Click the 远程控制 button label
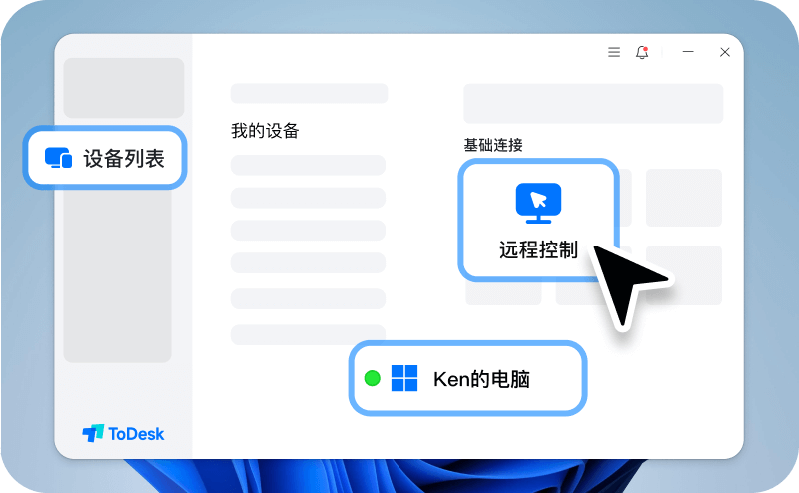The width and height of the screenshot is (799, 493). tap(538, 250)
